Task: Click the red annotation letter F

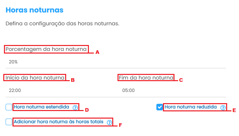Action: tap(120, 125)
